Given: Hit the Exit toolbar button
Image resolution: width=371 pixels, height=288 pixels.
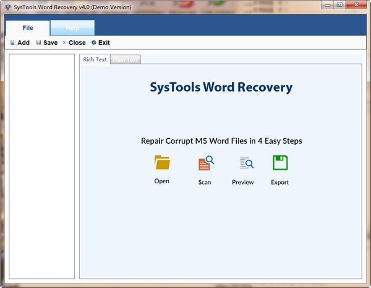Looking at the screenshot, I should tap(100, 43).
